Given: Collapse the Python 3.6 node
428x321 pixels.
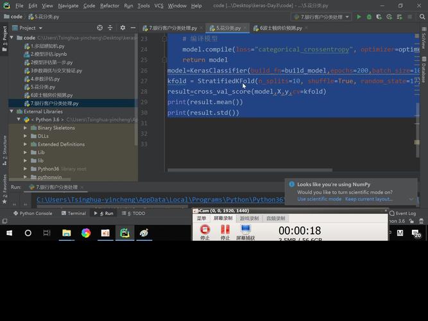Looking at the screenshot, I should pyautogui.click(x=19, y=119).
